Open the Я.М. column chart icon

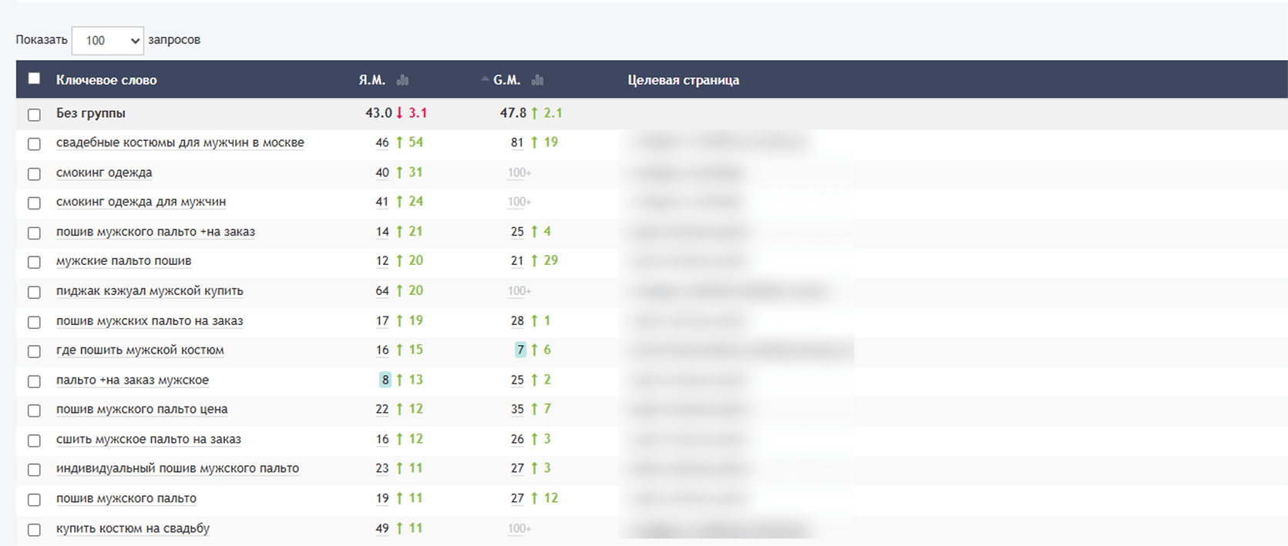402,80
